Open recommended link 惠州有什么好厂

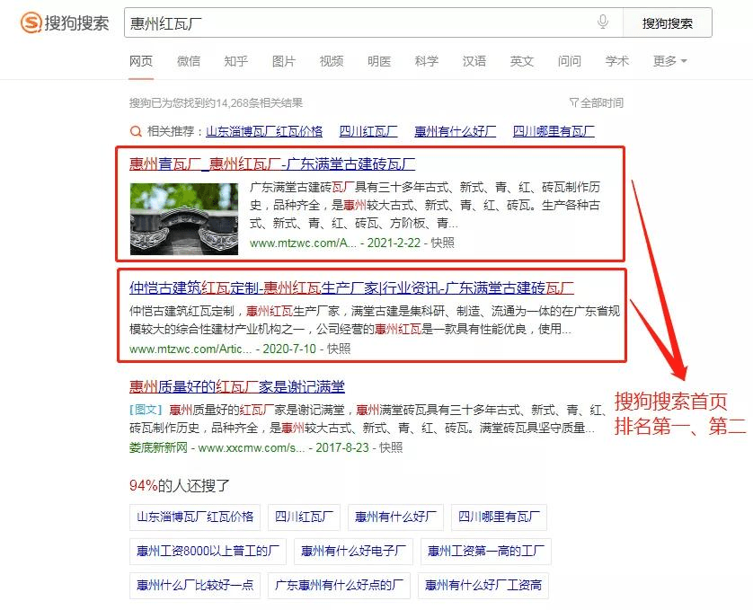click(456, 131)
